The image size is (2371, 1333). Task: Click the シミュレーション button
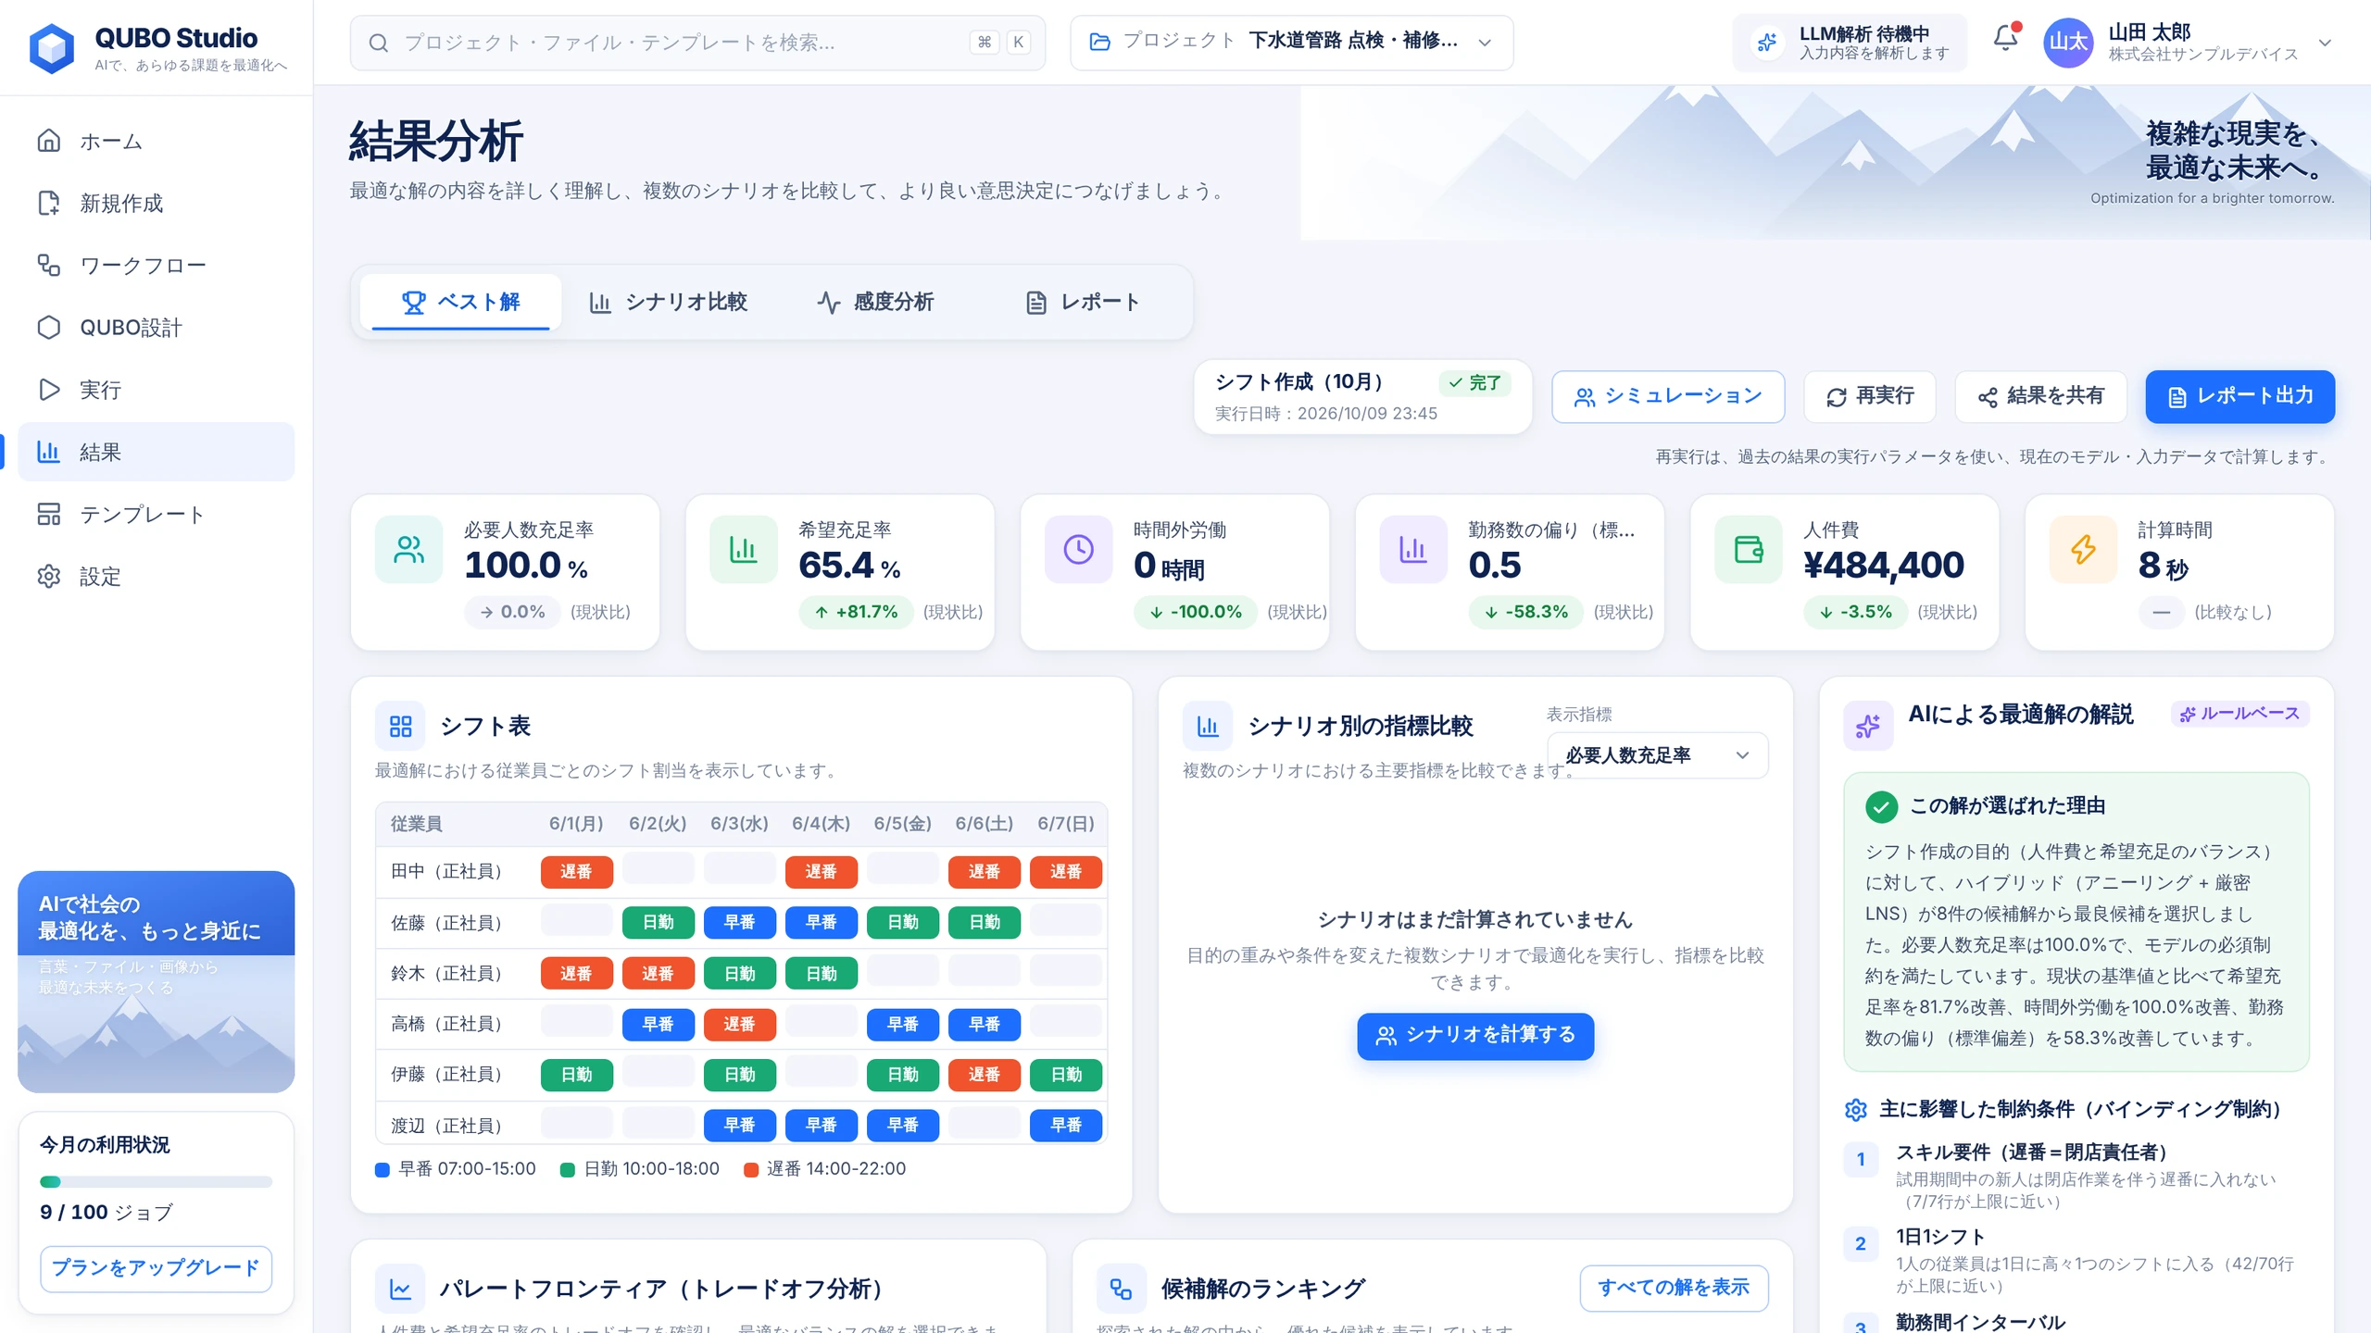coord(1668,396)
